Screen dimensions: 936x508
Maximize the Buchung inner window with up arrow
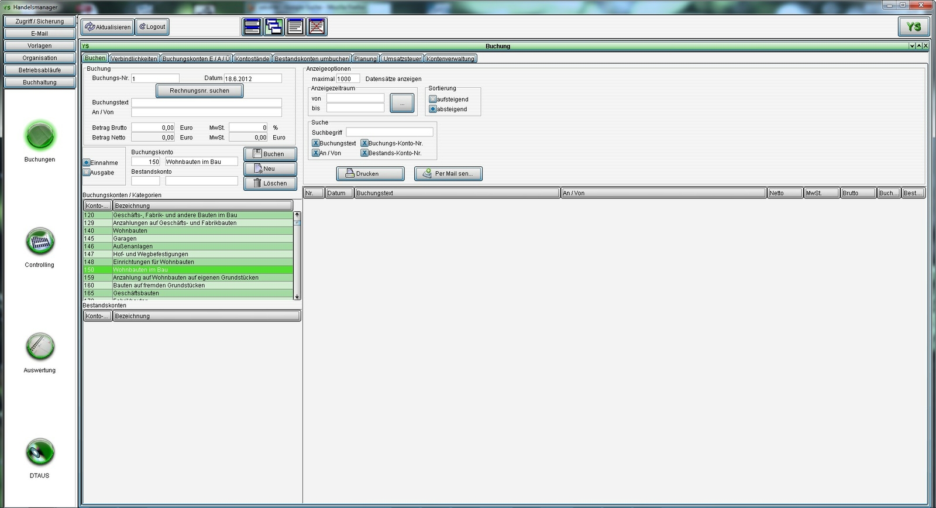[919, 46]
